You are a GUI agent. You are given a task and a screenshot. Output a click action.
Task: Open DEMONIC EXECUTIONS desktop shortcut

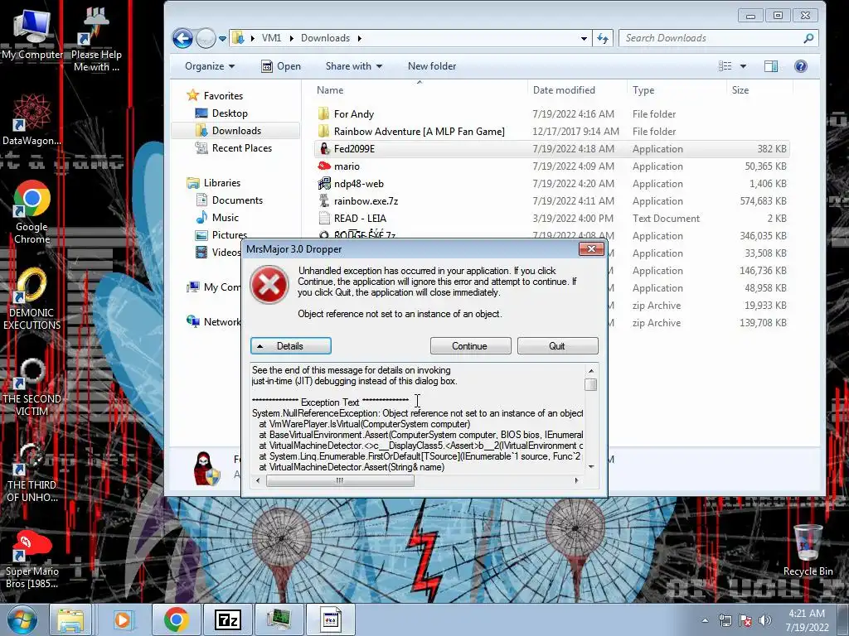(32, 300)
